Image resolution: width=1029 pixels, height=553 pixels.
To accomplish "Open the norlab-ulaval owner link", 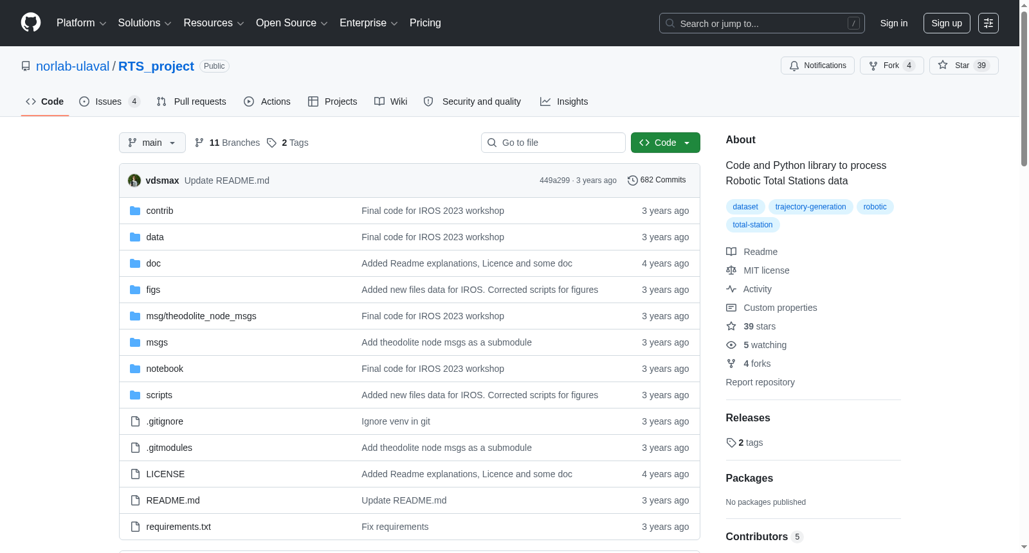I will (x=73, y=66).
